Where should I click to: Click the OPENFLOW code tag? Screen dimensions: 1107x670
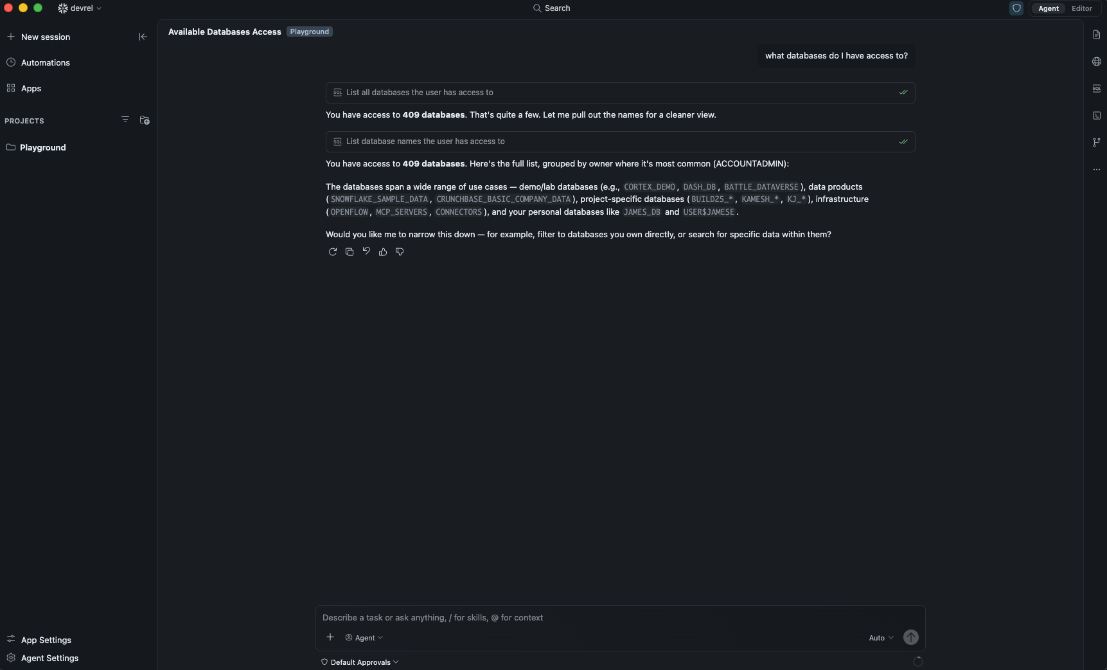pos(350,212)
